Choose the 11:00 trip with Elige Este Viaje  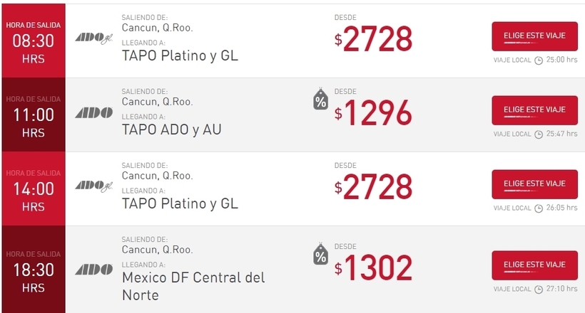pos(534,110)
